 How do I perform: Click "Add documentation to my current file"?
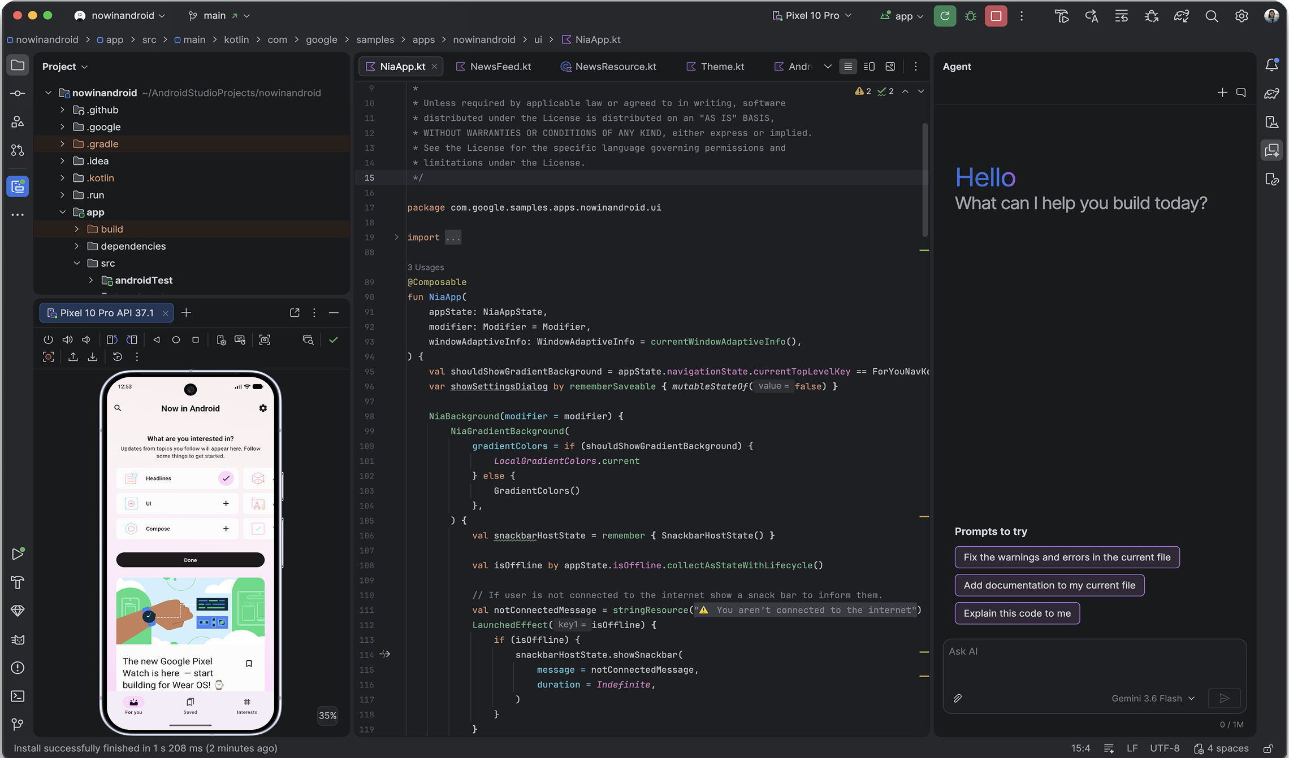[1049, 585]
